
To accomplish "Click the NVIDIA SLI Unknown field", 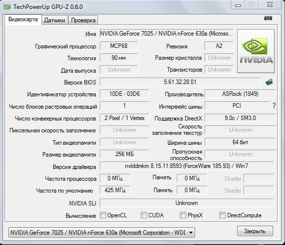I will point(187,203).
